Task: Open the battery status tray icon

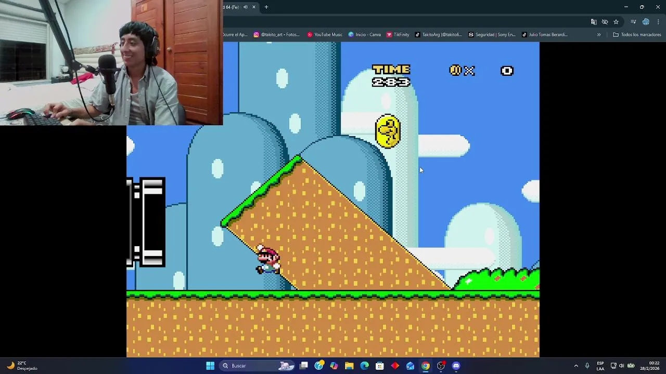Action: 630,366
